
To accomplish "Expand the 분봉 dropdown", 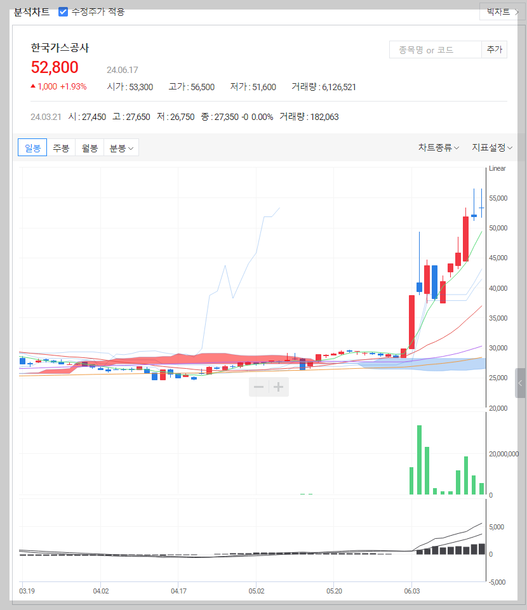I will [121, 148].
